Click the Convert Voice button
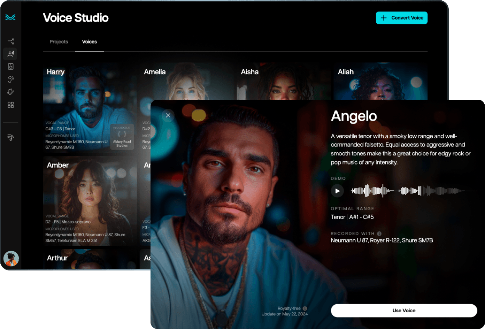Viewport: 485px width, 329px height. coord(401,18)
